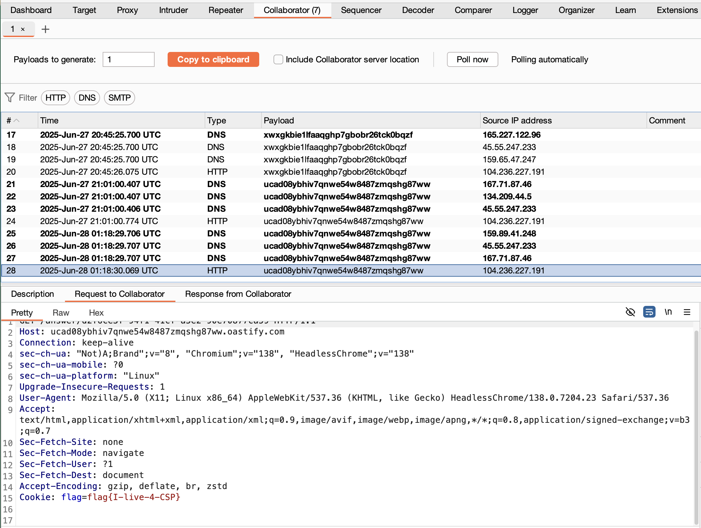Switch to the Repeater tab
The width and height of the screenshot is (701, 528).
click(x=225, y=10)
